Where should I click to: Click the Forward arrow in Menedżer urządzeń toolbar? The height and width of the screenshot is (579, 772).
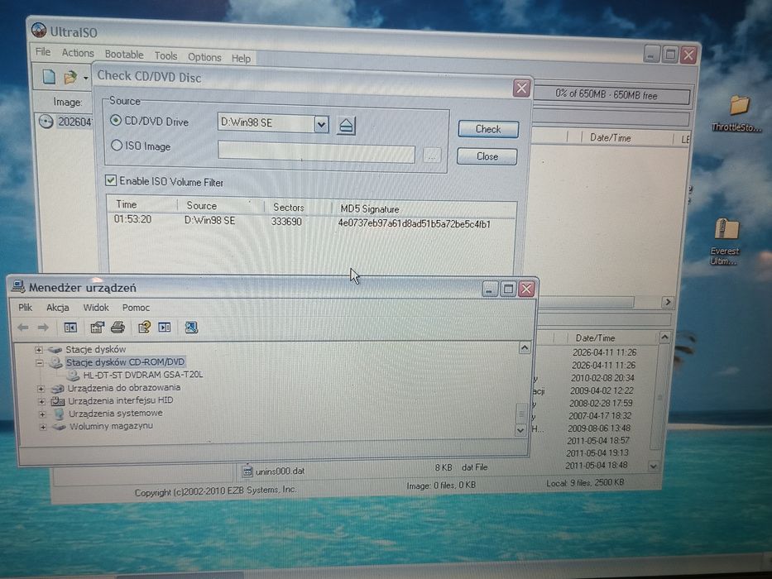pyautogui.click(x=43, y=328)
